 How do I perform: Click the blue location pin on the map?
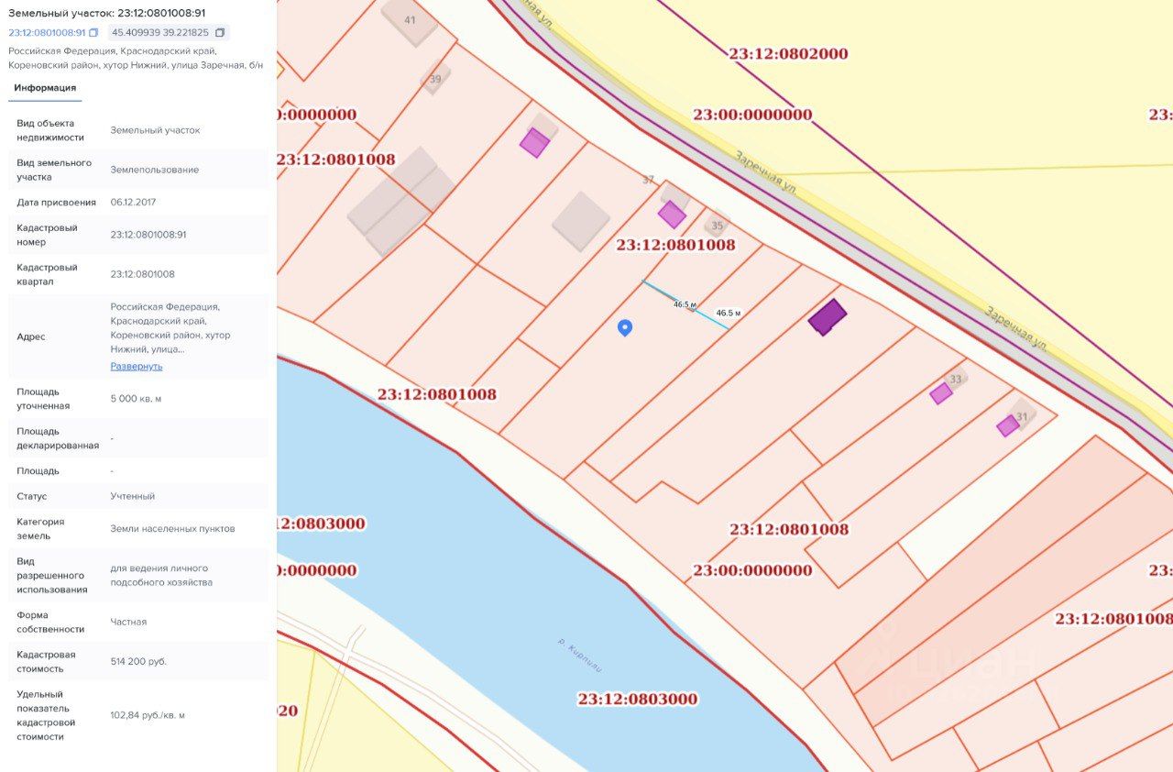[x=625, y=327]
